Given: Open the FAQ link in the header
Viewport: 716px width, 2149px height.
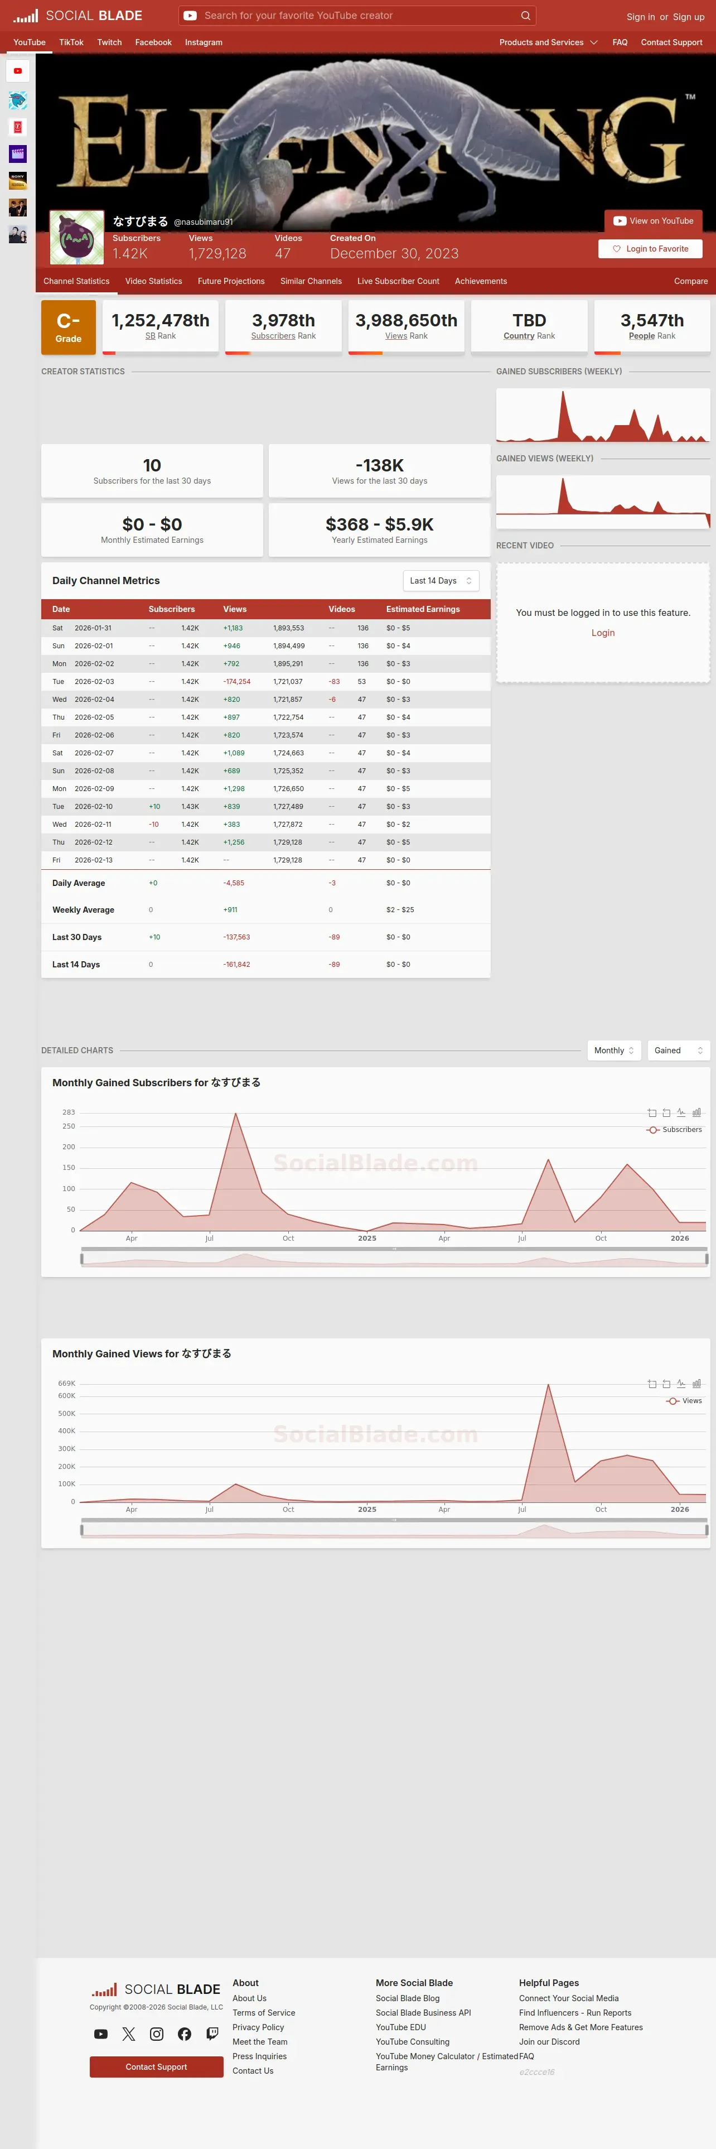Looking at the screenshot, I should [620, 42].
